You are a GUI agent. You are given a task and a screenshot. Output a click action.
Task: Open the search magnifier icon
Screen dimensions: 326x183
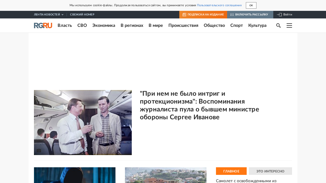point(278,25)
